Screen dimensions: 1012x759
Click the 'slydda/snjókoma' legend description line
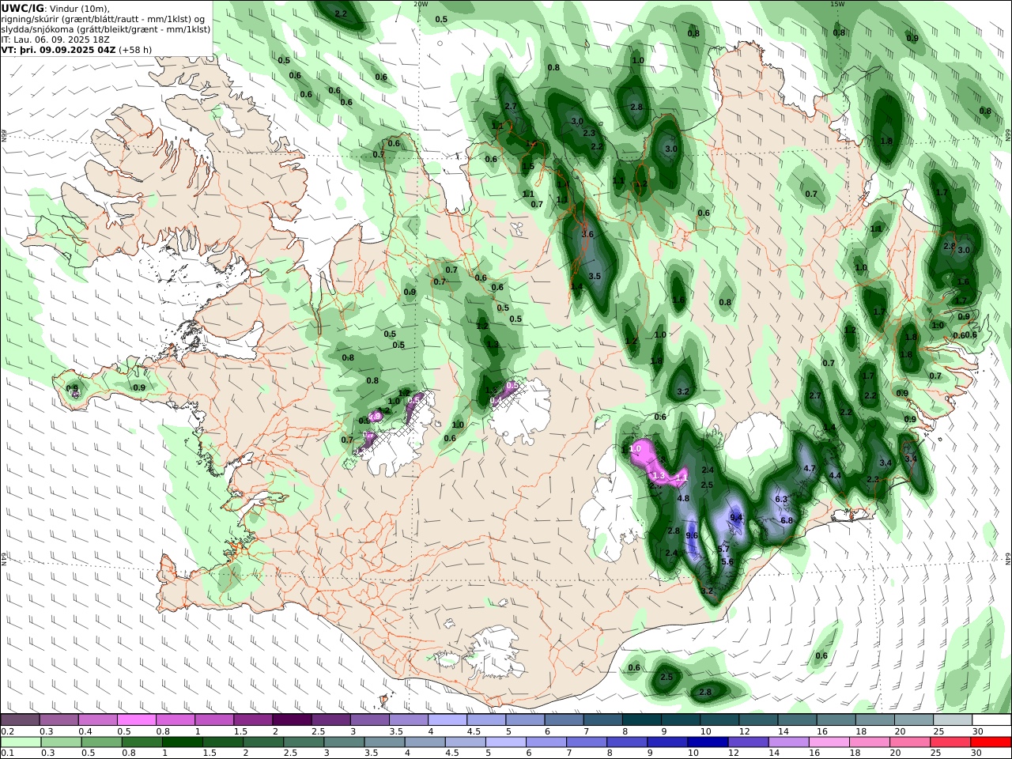click(106, 28)
